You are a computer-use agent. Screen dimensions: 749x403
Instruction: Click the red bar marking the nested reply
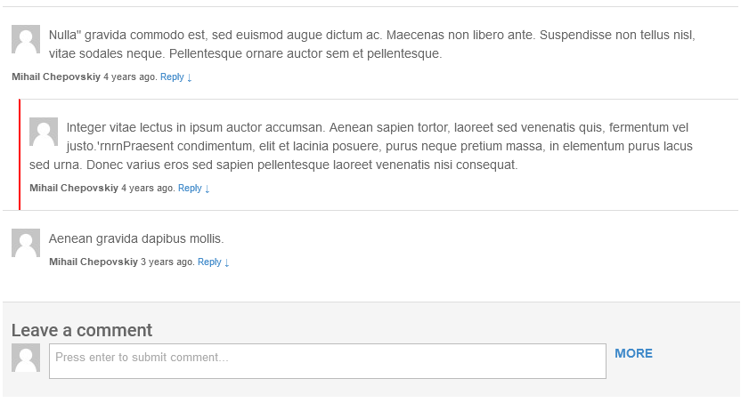point(20,155)
